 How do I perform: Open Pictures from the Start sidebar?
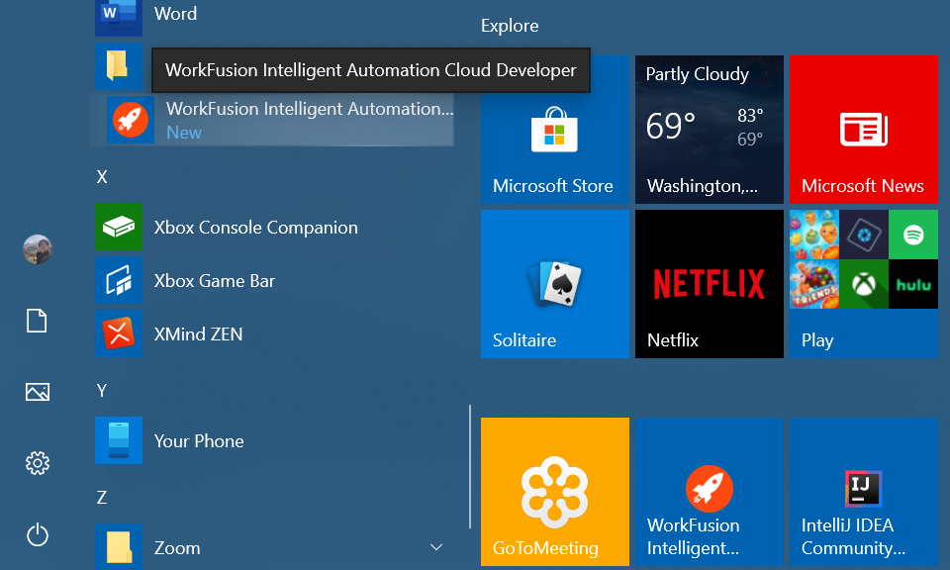[38, 392]
